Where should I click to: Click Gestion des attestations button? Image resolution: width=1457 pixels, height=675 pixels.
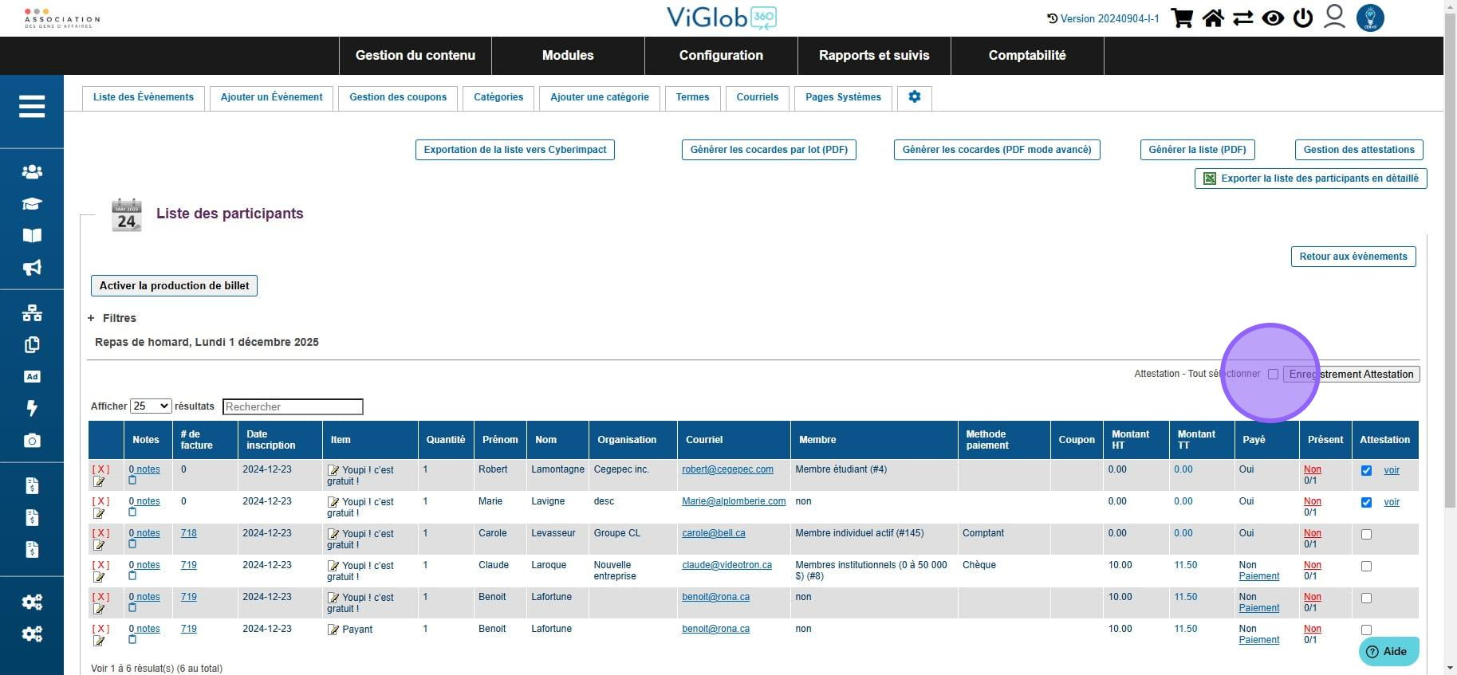(x=1359, y=150)
